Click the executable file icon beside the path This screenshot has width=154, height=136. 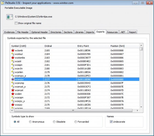(9, 17)
